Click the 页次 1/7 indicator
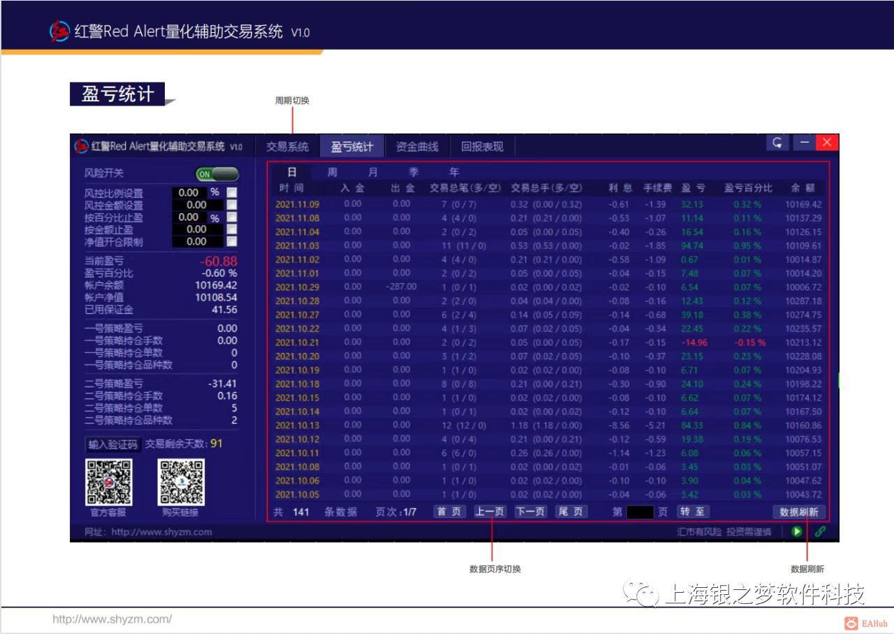 [x=395, y=512]
